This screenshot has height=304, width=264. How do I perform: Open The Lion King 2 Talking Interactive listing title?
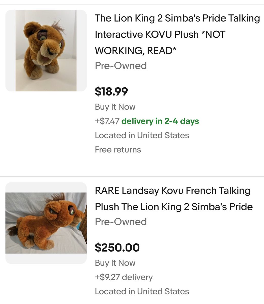coord(177,18)
